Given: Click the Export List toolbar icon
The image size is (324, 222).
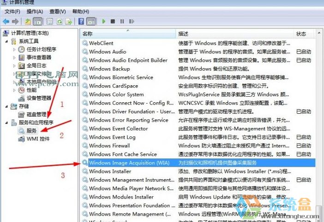Looking at the screenshot, I should point(69,22).
